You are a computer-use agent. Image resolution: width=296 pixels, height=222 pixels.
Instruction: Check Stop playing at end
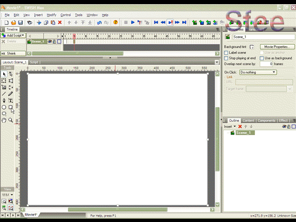pos(226,58)
